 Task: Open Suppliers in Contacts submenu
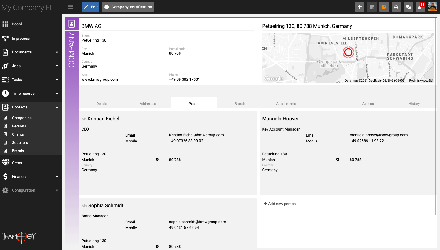click(x=20, y=143)
